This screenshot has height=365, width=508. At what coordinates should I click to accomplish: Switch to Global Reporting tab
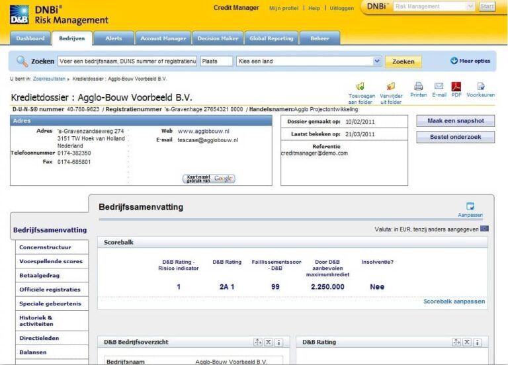[271, 38]
